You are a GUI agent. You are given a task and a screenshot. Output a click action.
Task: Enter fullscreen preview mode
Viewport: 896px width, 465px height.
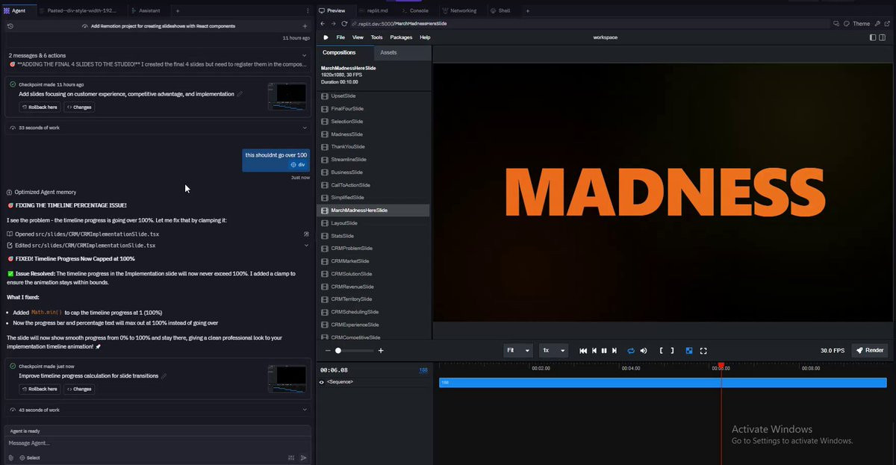point(703,351)
